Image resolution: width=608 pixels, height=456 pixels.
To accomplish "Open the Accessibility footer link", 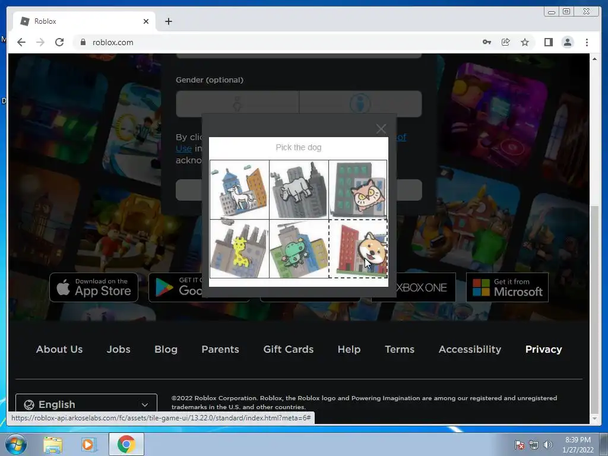I will pyautogui.click(x=470, y=349).
